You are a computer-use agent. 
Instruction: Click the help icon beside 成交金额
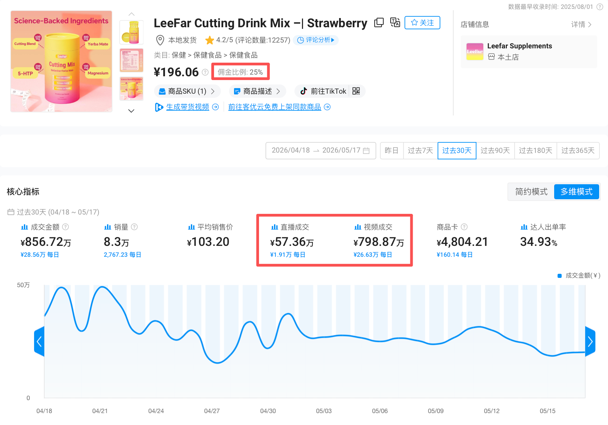tap(66, 227)
